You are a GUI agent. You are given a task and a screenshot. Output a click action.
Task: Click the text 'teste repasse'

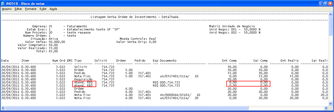(x=79, y=32)
